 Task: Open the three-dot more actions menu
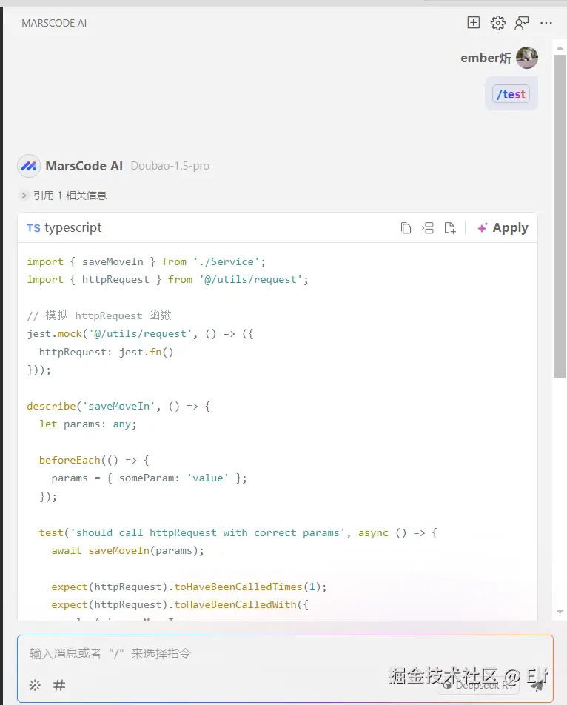coord(546,23)
